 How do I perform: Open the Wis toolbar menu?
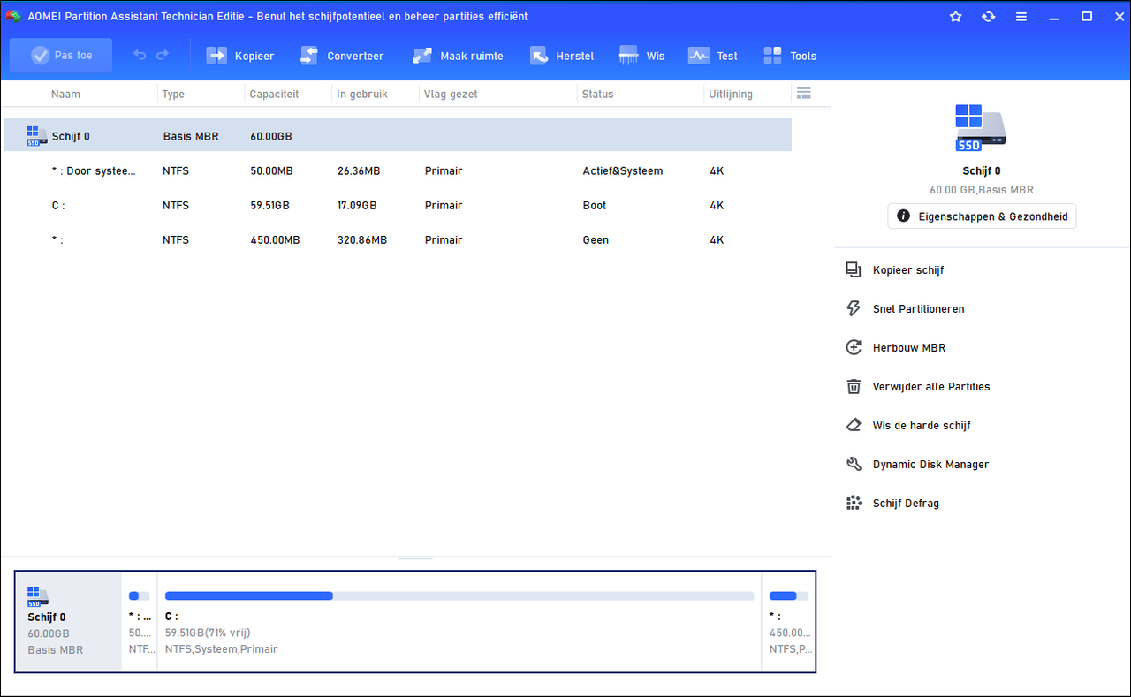coord(642,56)
